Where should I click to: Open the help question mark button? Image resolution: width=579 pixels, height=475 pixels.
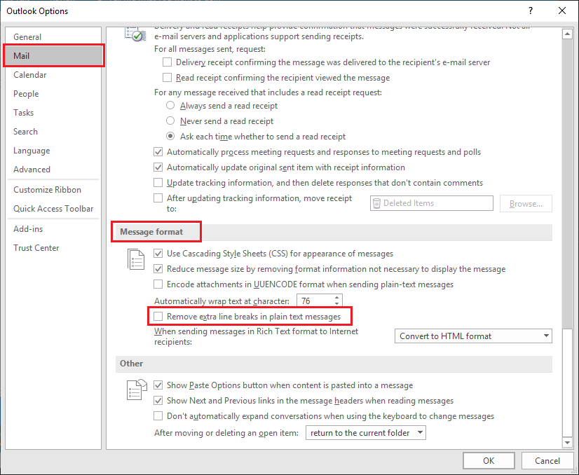(531, 11)
